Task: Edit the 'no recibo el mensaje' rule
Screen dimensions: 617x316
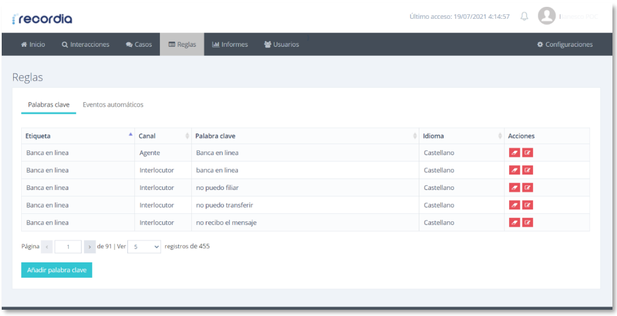Action: click(528, 222)
